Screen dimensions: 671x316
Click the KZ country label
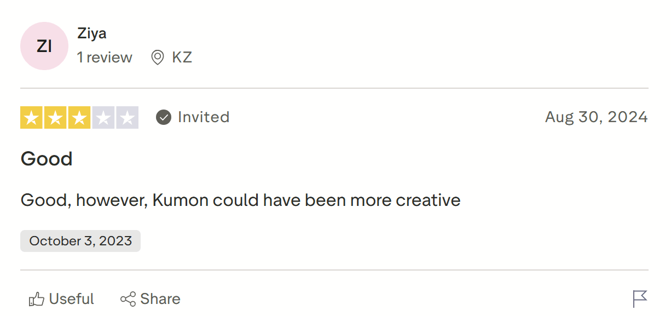click(x=182, y=58)
